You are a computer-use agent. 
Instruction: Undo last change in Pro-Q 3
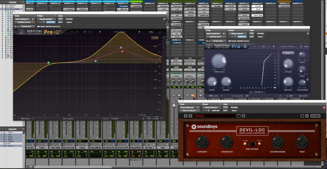pyautogui.click(x=72, y=32)
